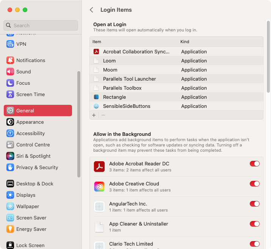Click the AngularTech Inc. placeholder icon
Viewport: 271px width, 249px height.
tap(99, 207)
